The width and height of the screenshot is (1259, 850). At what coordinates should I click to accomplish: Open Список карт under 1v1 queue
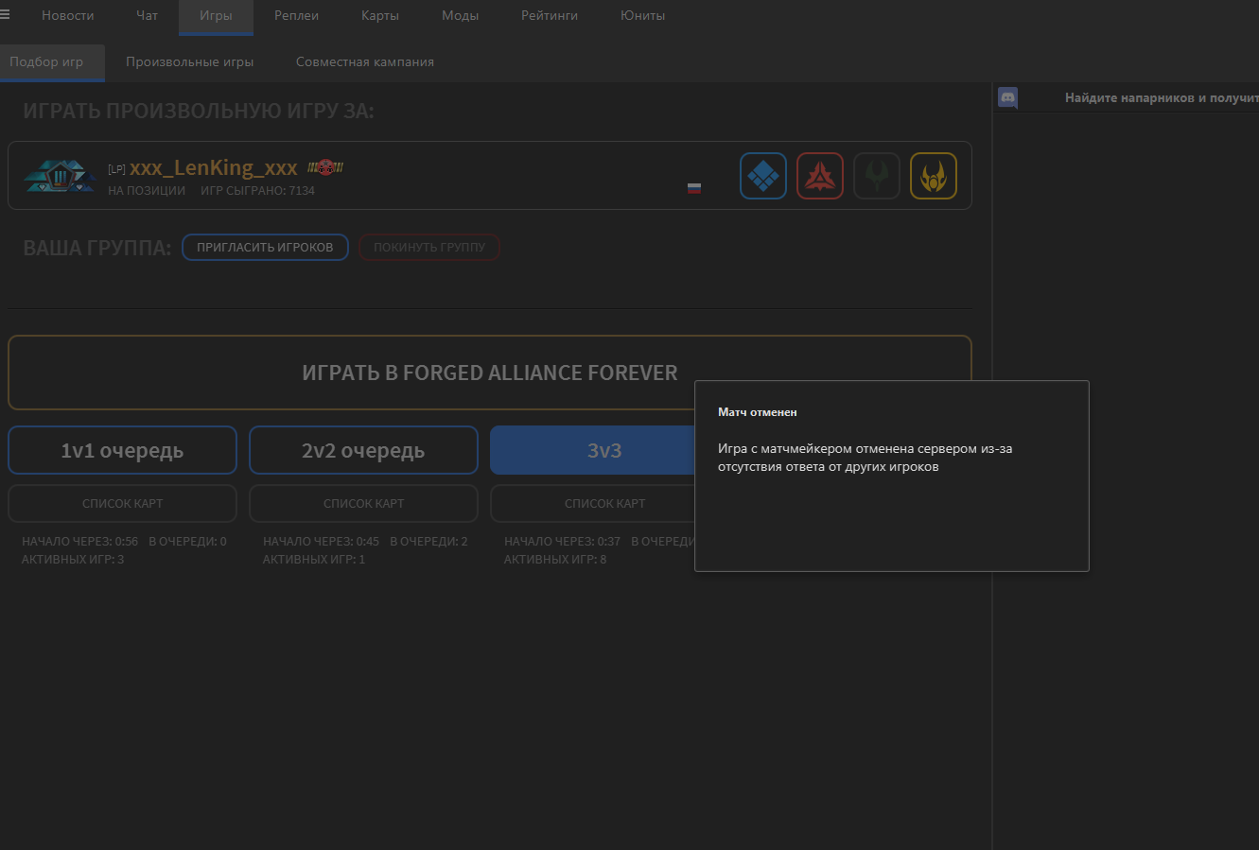[122, 503]
